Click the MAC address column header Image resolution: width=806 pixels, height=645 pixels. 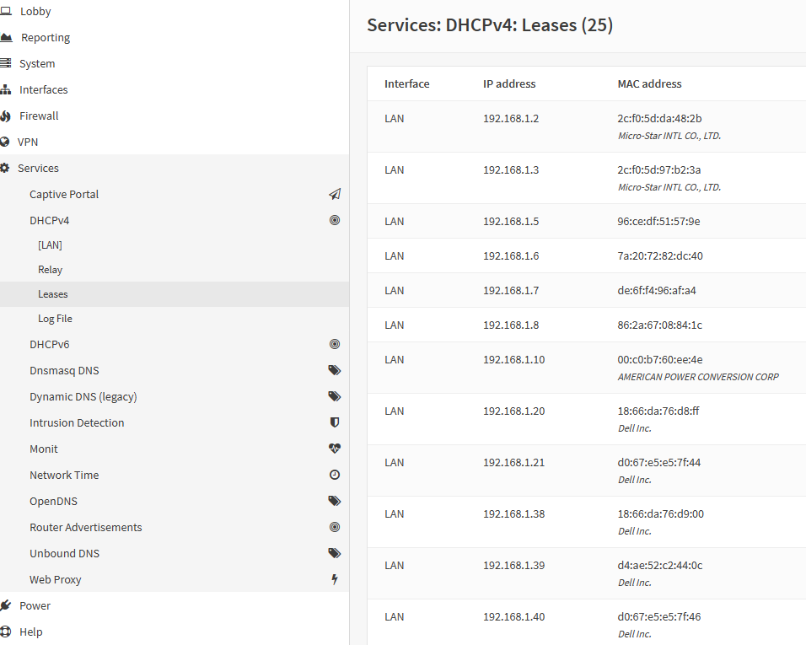649,83
